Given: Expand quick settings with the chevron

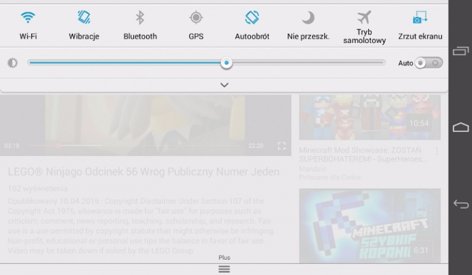Looking at the screenshot, I should click(224, 85).
